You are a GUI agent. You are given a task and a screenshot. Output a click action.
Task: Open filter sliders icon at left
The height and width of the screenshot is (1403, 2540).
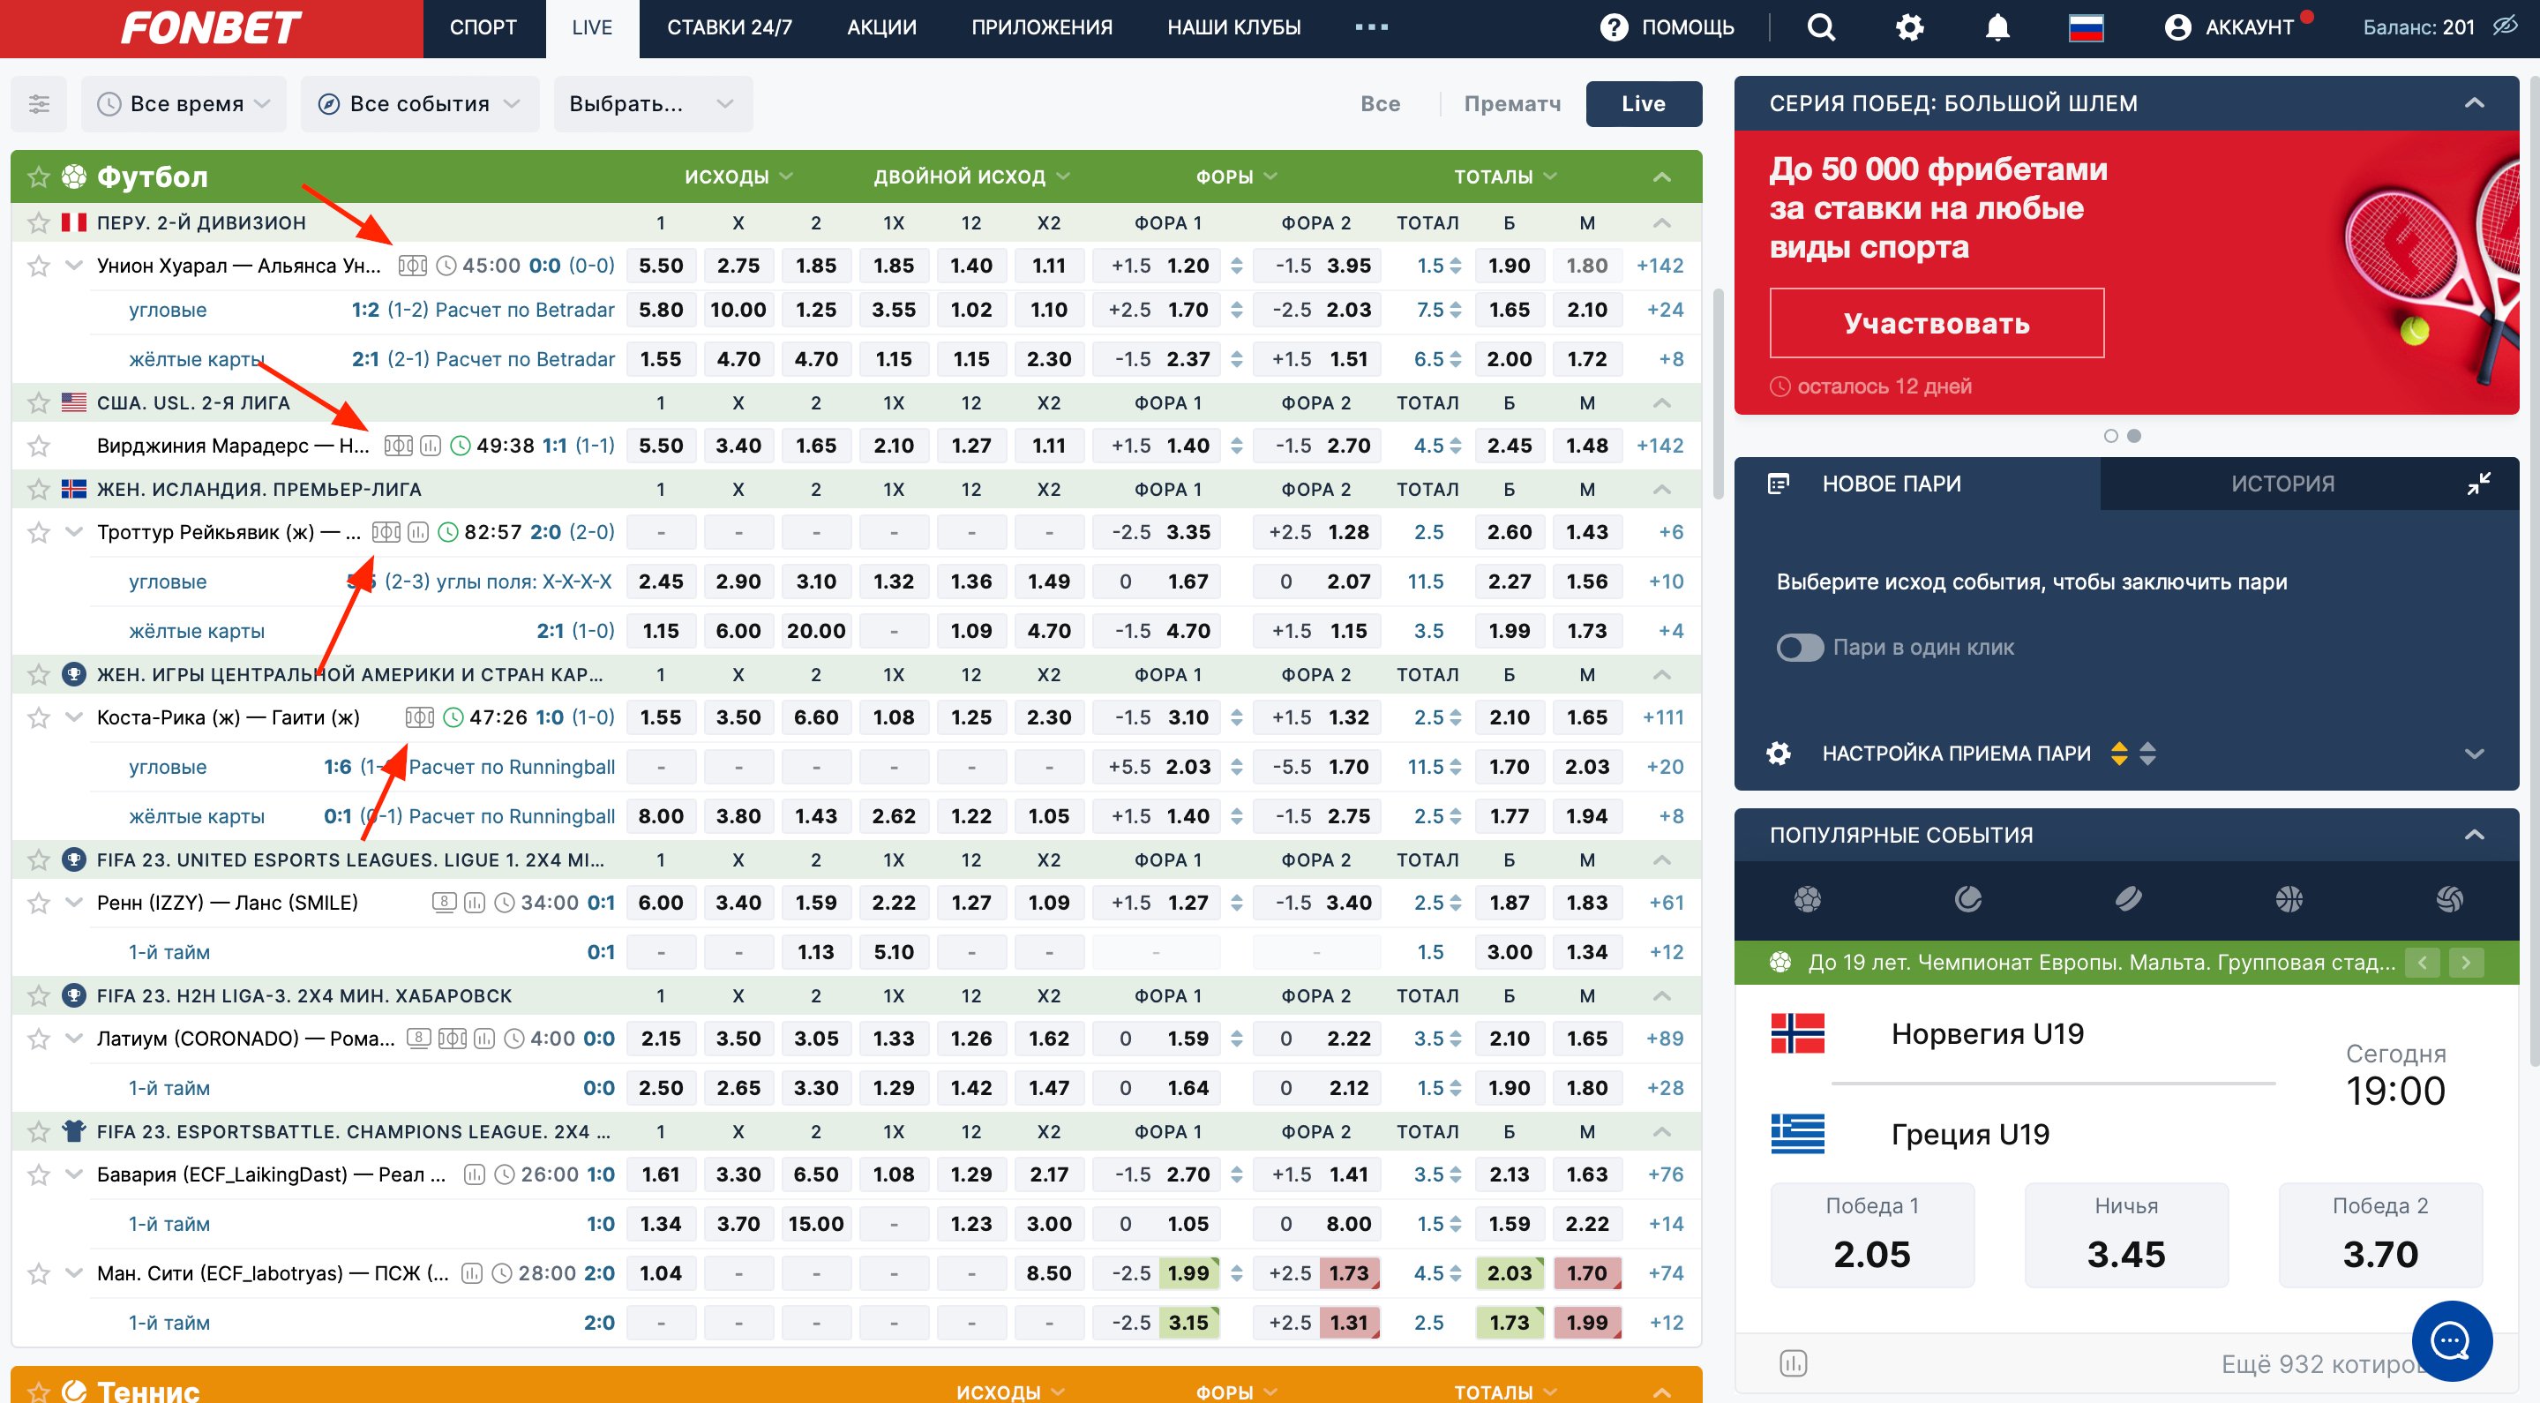point(39,103)
